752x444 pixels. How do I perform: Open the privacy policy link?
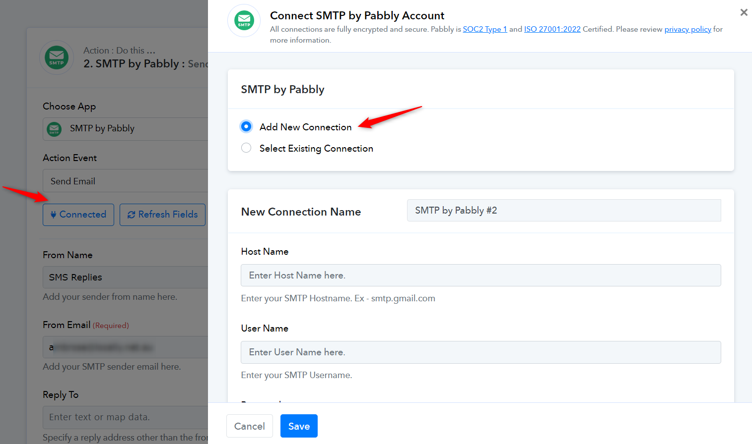tap(688, 29)
